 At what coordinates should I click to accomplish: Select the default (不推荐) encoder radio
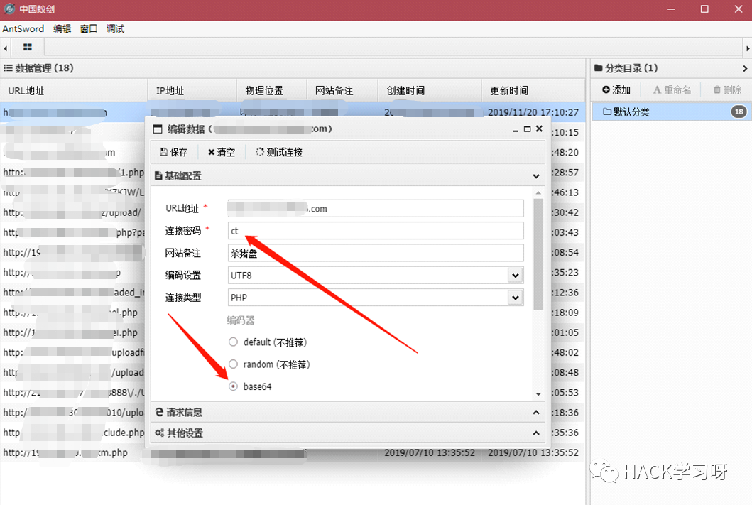233,342
